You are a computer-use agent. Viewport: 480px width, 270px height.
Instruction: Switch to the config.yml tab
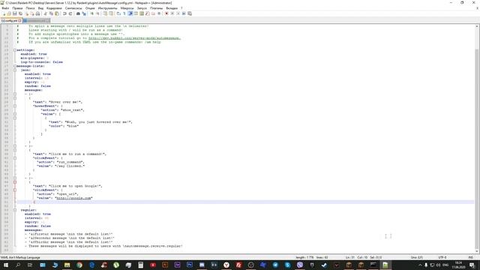tap(10, 20)
